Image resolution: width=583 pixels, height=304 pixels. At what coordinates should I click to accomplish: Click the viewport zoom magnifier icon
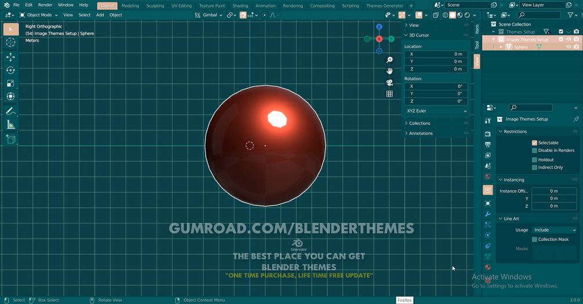[x=389, y=60]
